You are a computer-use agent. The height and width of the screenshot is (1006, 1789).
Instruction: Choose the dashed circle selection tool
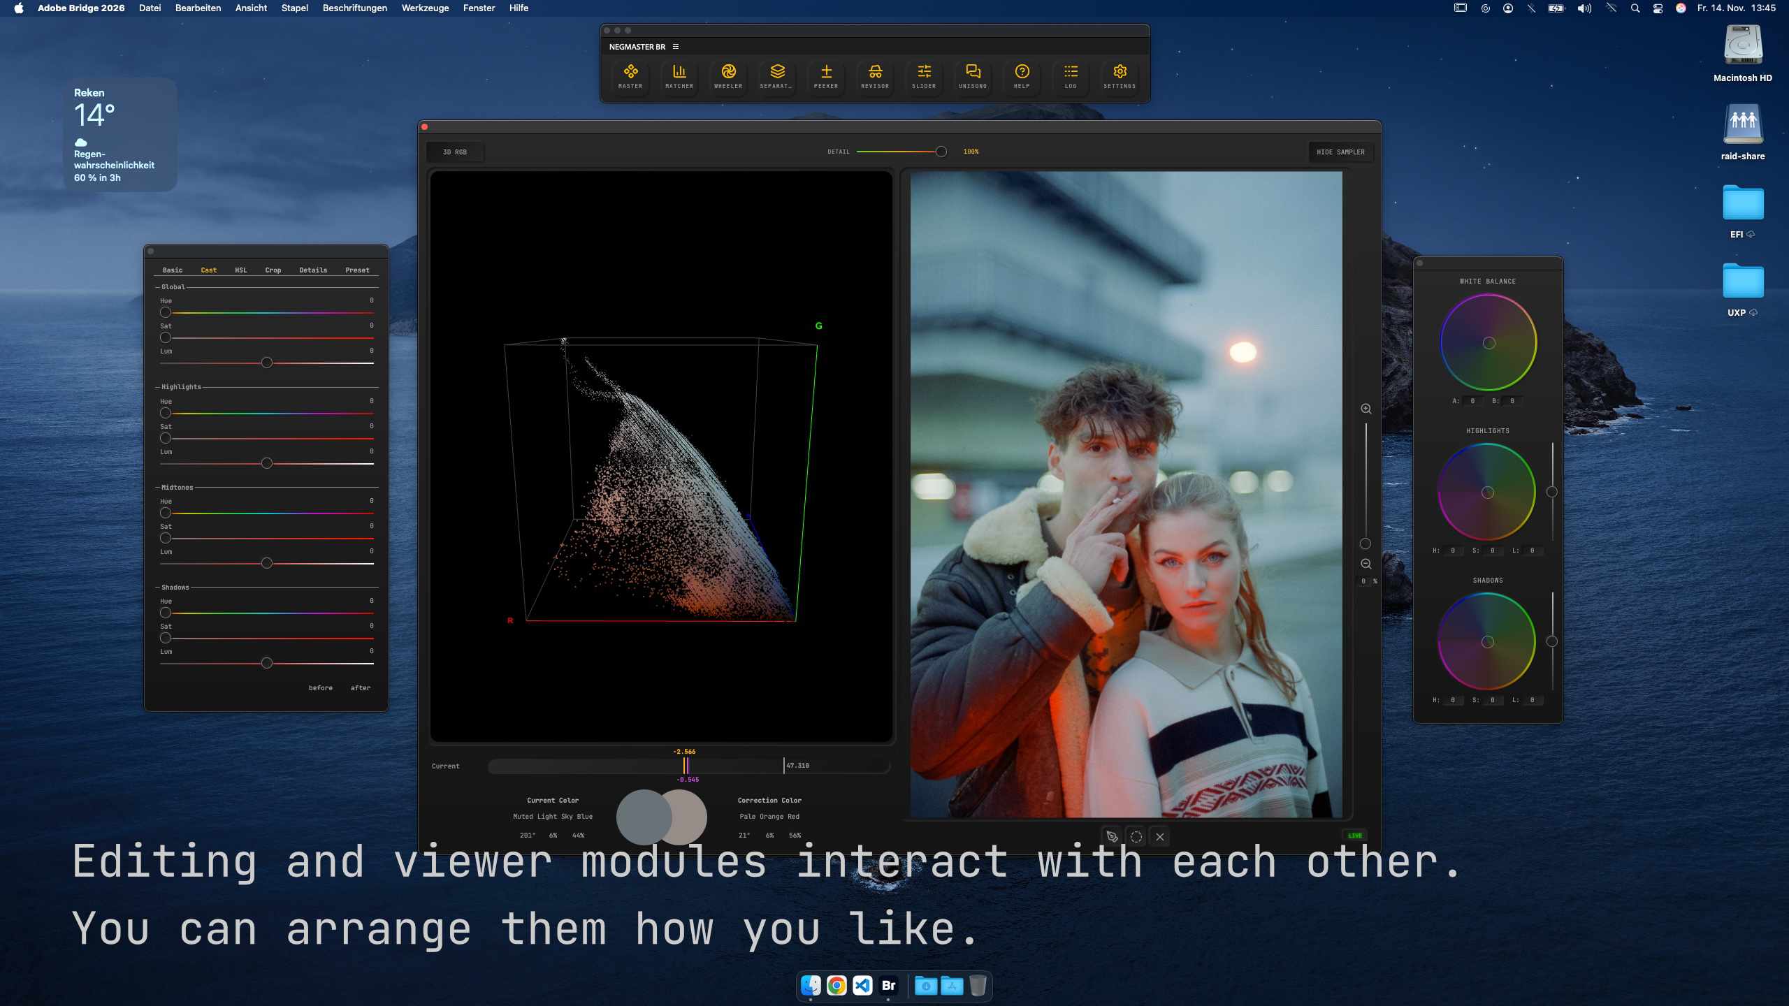click(1136, 836)
